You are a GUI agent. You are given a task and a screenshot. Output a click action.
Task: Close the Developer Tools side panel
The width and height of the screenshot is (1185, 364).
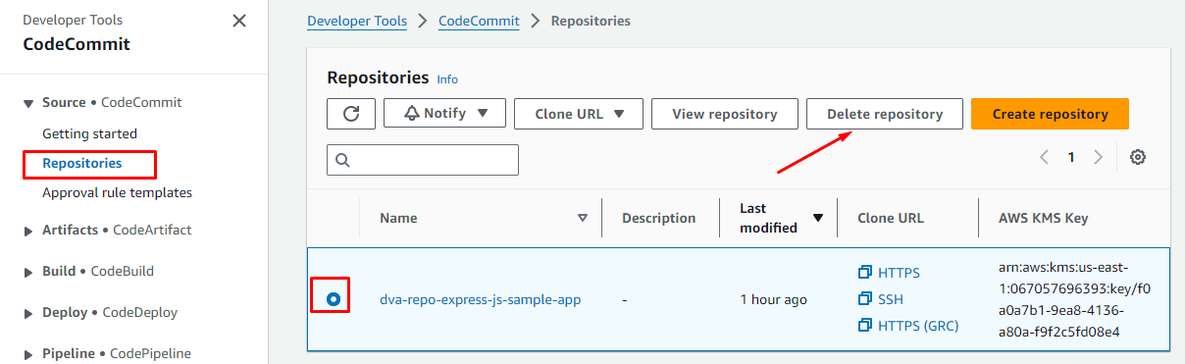[x=239, y=21]
